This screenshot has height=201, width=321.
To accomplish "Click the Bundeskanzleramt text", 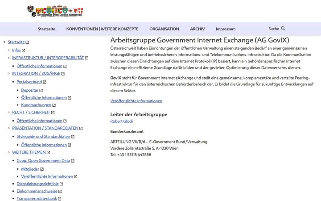I will (127, 131).
